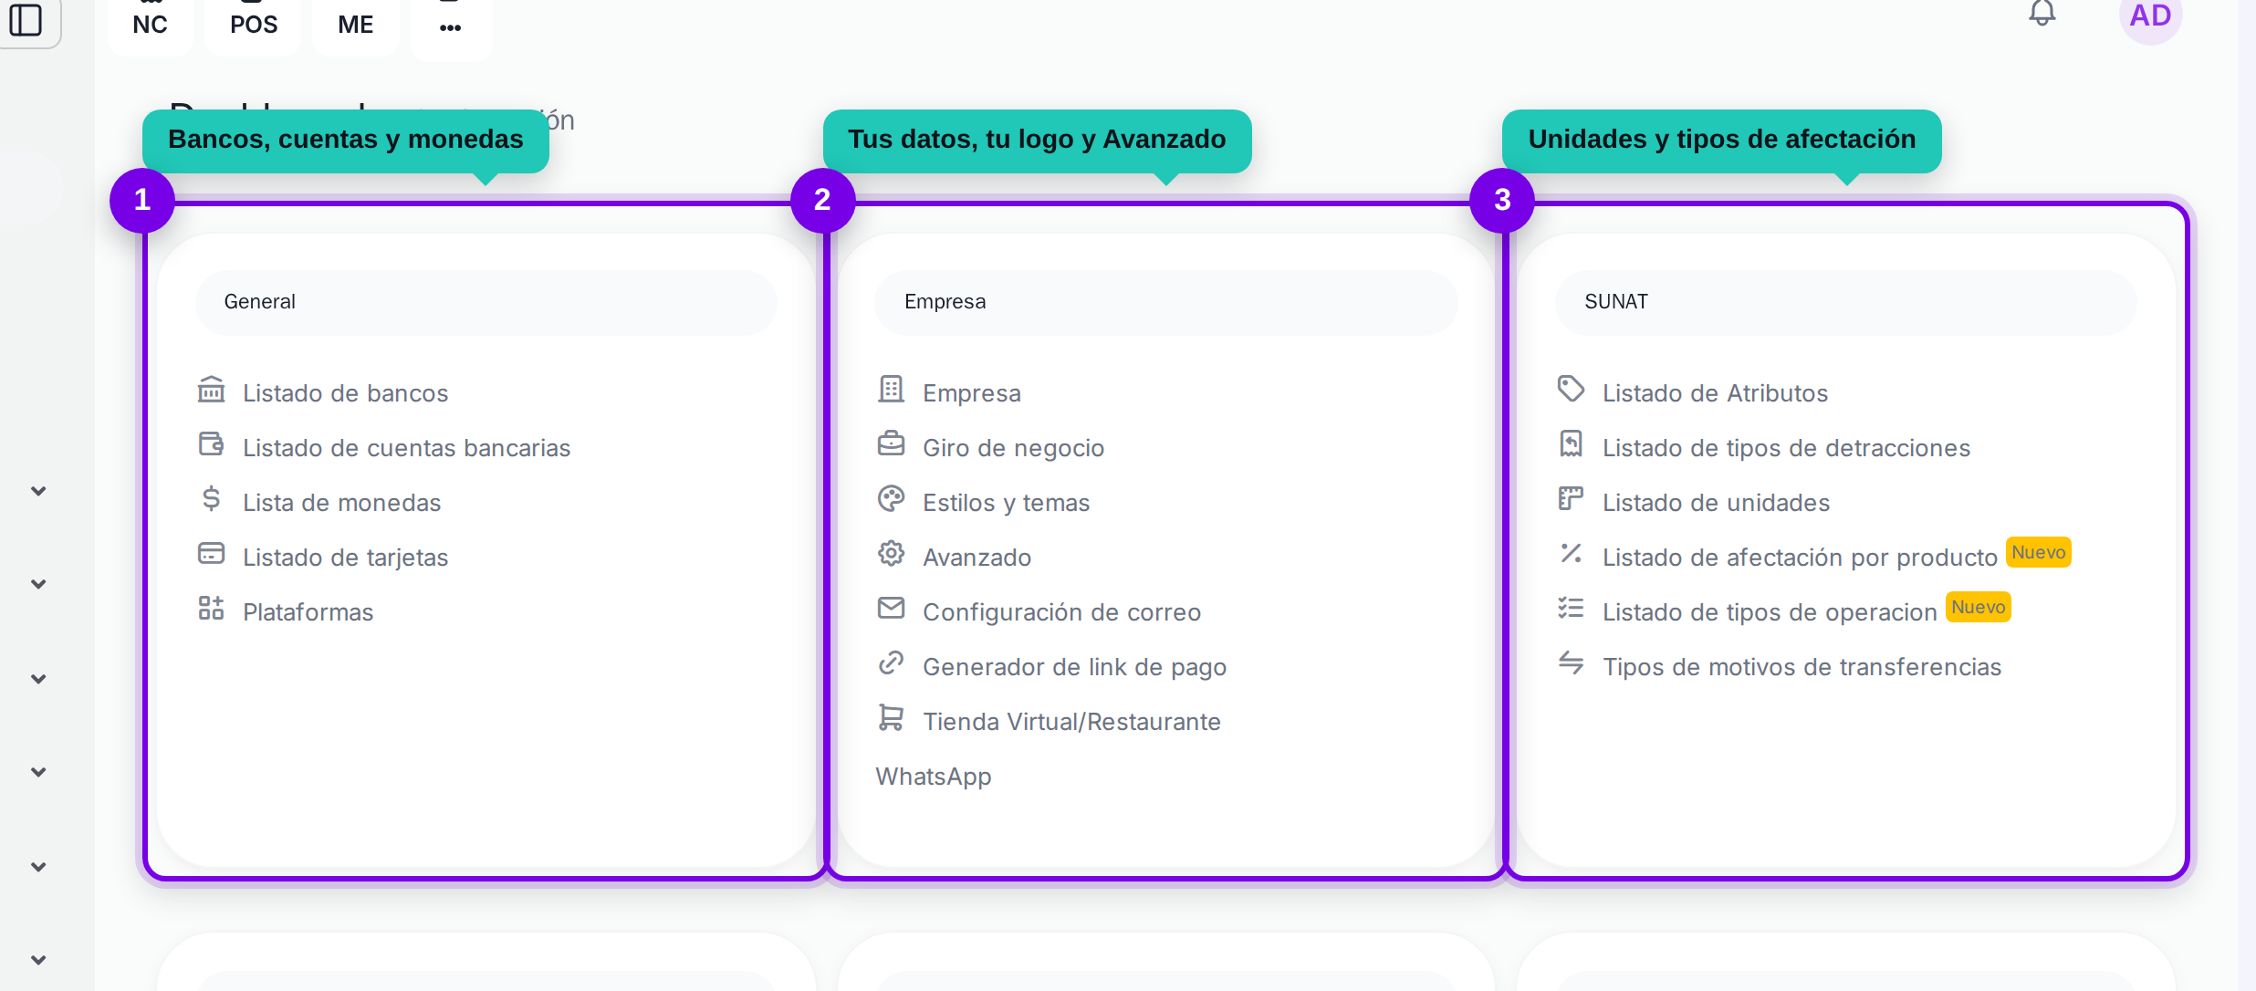Viewport: 2256px width, 991px height.
Task: Open the NC shortcut tab
Action: coord(150,24)
